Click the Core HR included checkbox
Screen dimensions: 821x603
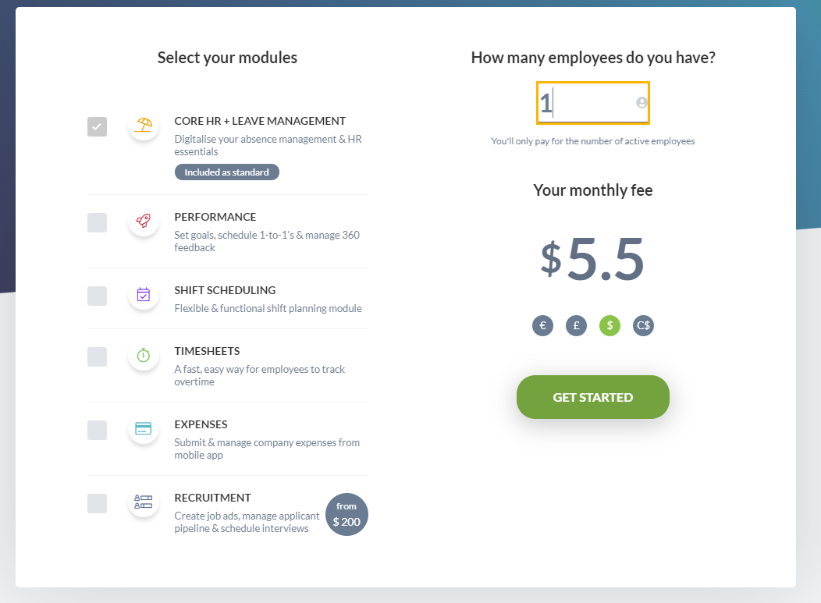98,126
